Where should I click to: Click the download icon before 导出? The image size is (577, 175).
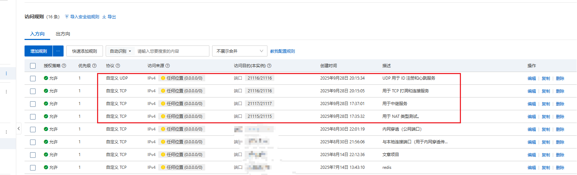pos(104,17)
